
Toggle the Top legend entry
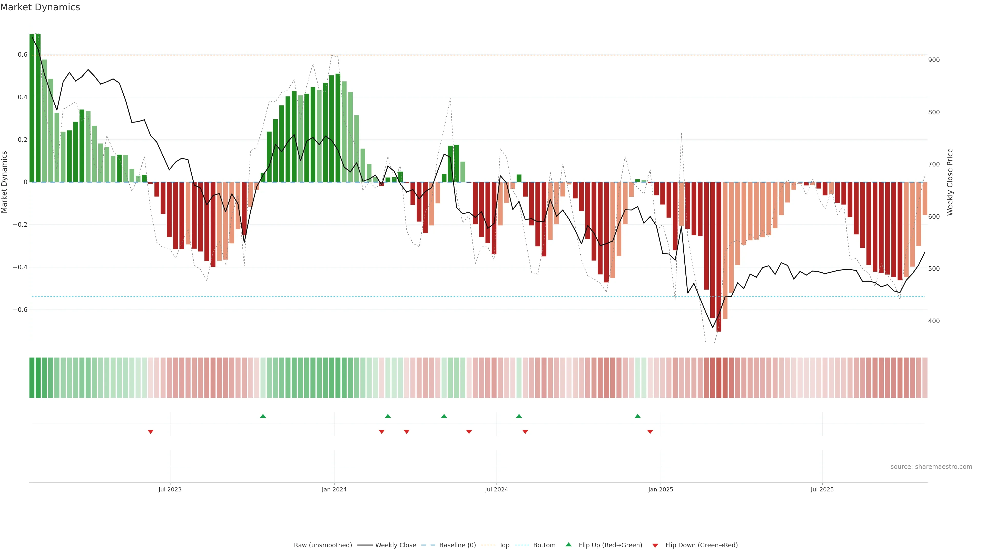pyautogui.click(x=504, y=545)
